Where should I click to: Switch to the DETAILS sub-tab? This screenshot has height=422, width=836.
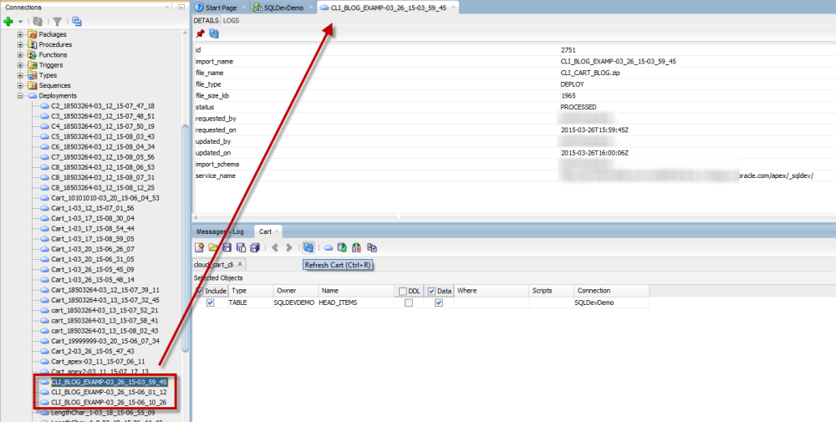point(206,20)
